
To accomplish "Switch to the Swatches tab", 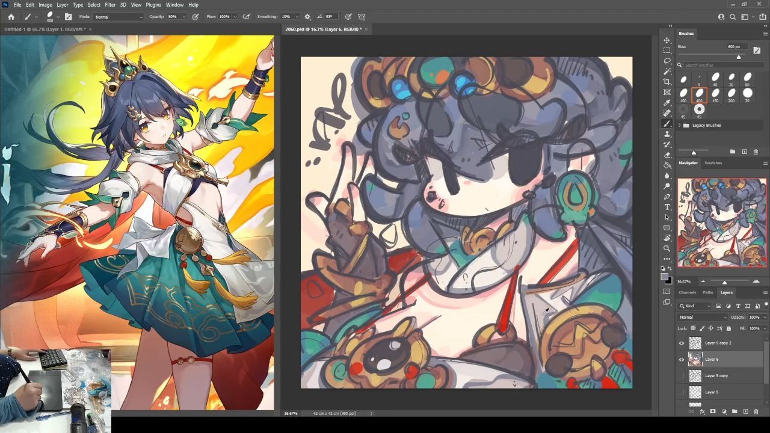I will click(x=713, y=163).
